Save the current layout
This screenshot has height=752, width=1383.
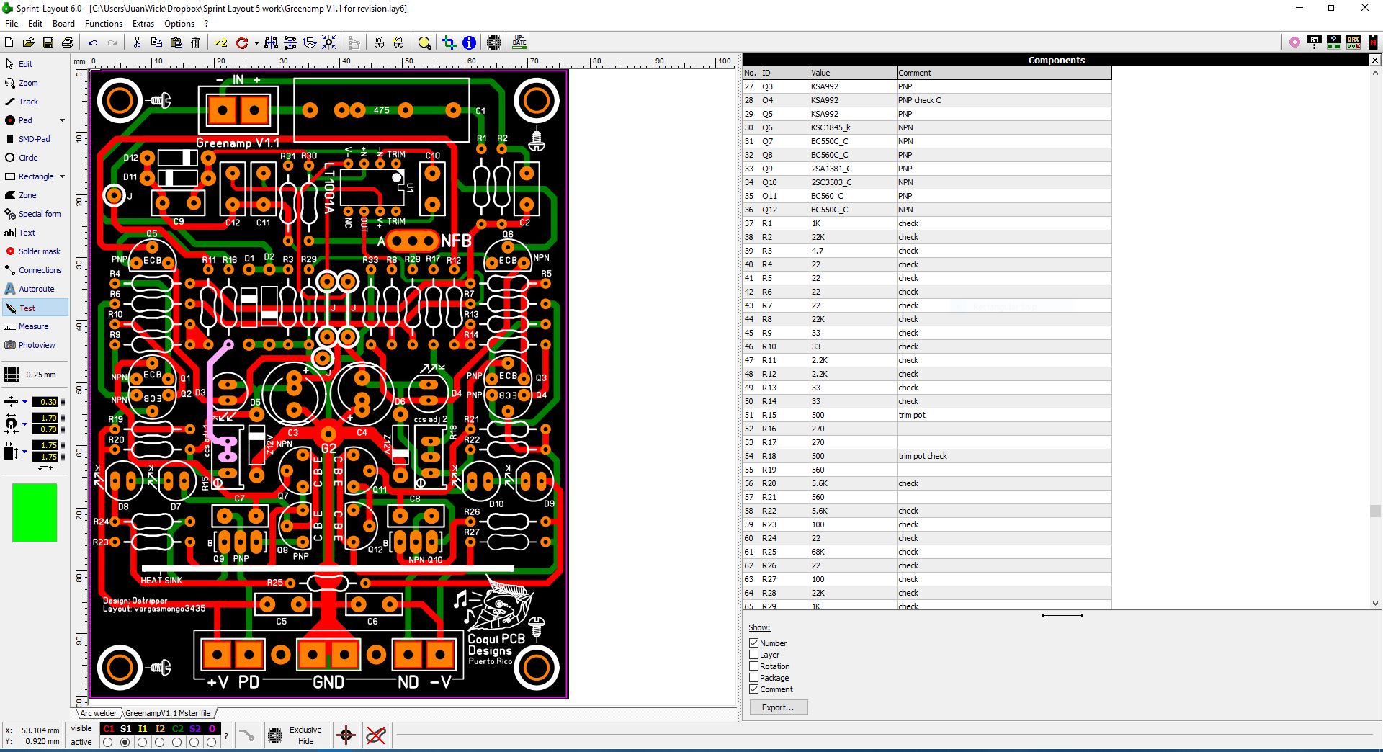tap(48, 42)
